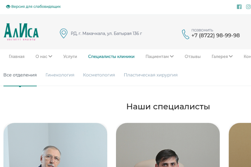251x167 pixels.
Task: Switch to the Косметология tab
Action: pos(99,75)
